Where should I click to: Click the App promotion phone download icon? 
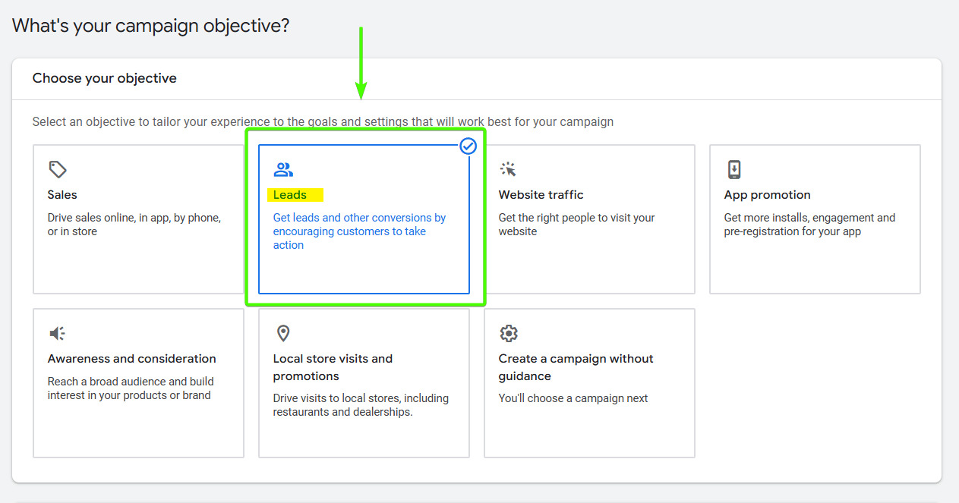pos(733,169)
